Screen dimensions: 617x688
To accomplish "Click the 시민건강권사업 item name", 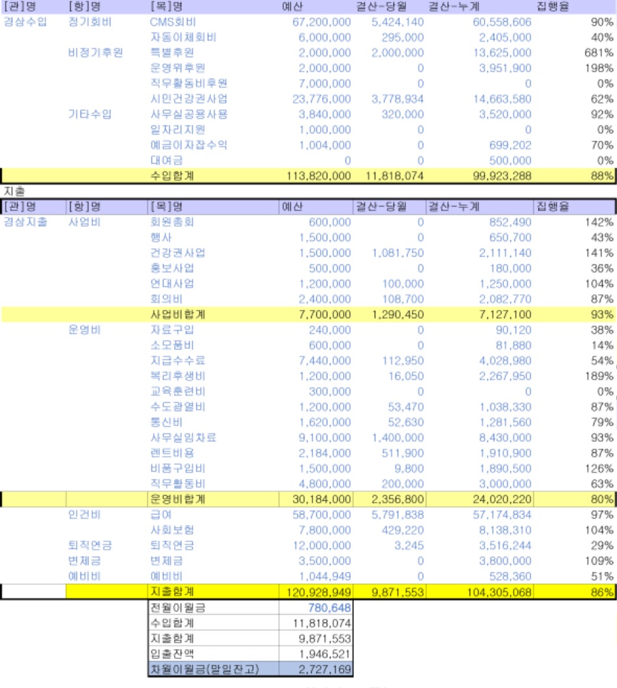I will click(x=188, y=99).
